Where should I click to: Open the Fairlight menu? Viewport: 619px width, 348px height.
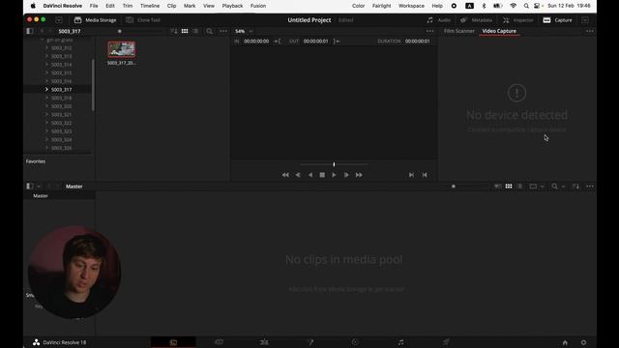pyautogui.click(x=381, y=6)
